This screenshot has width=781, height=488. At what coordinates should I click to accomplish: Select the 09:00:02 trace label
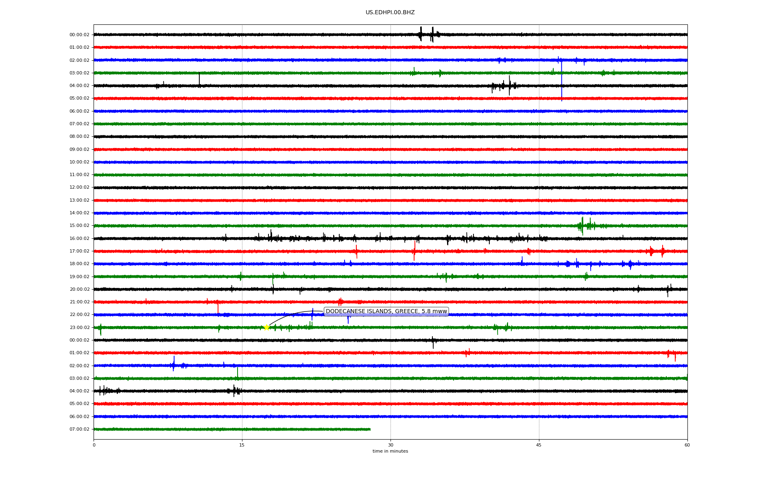click(x=79, y=149)
